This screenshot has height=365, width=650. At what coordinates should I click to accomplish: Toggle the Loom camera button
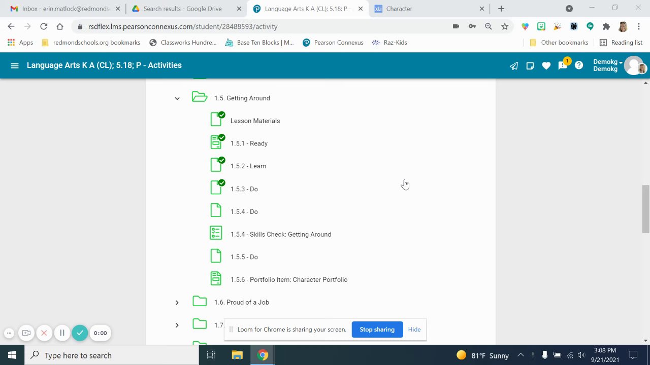tap(26, 333)
